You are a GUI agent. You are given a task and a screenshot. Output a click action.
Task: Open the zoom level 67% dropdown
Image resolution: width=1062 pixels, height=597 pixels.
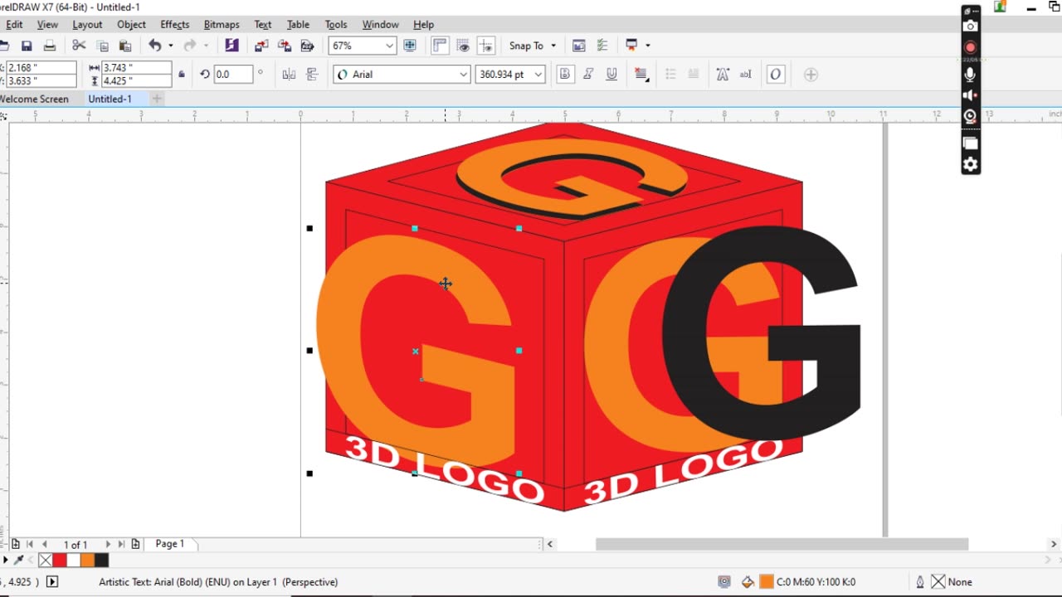coord(389,46)
